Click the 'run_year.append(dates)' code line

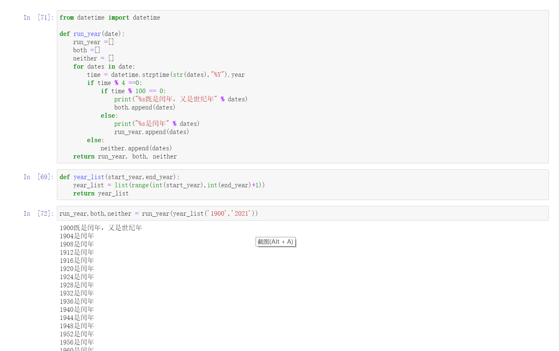pyautogui.click(x=151, y=132)
